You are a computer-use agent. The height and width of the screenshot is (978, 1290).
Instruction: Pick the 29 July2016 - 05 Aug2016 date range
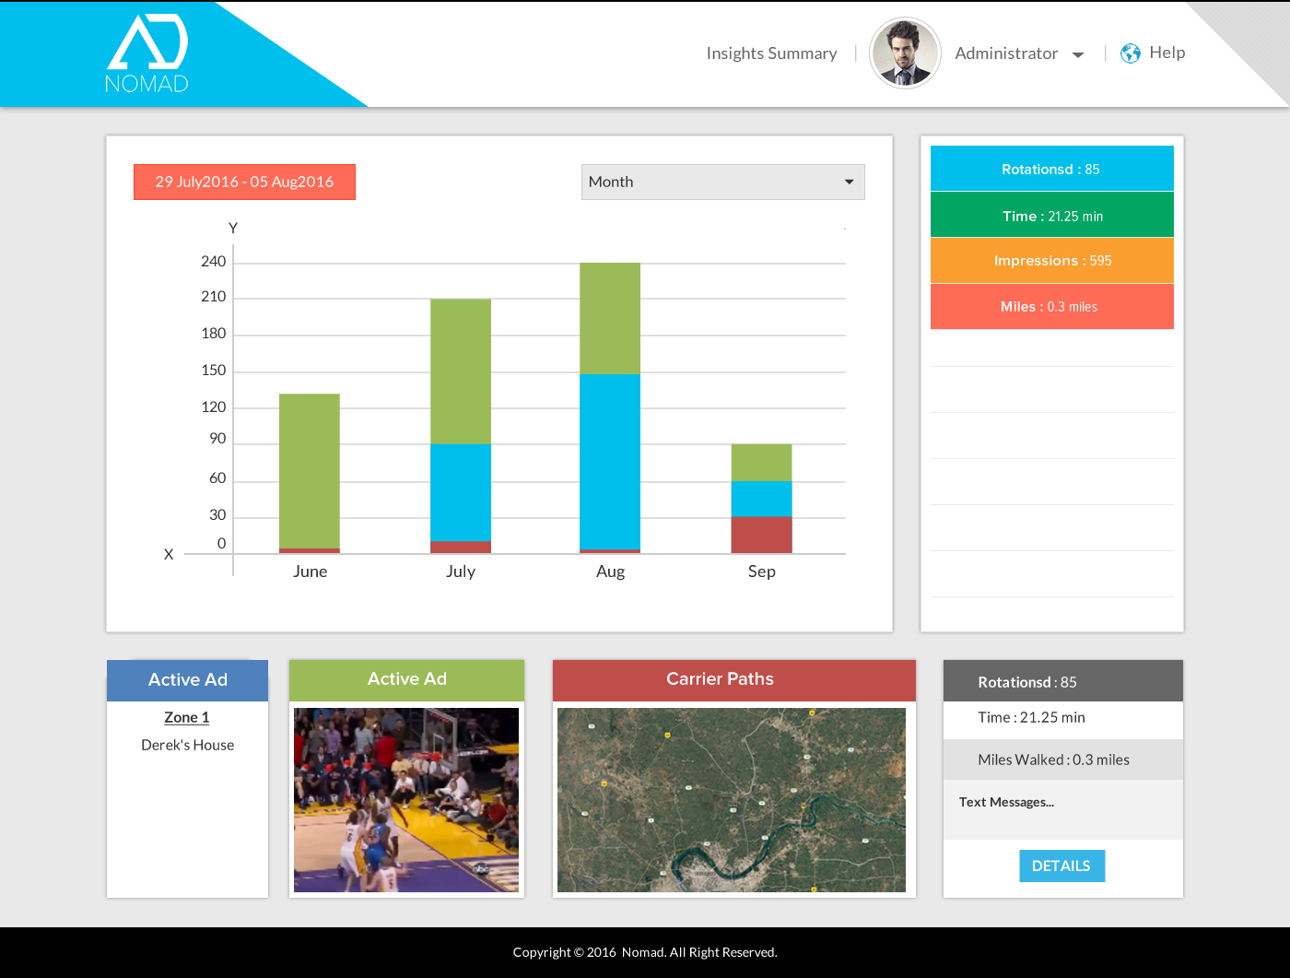[244, 182]
